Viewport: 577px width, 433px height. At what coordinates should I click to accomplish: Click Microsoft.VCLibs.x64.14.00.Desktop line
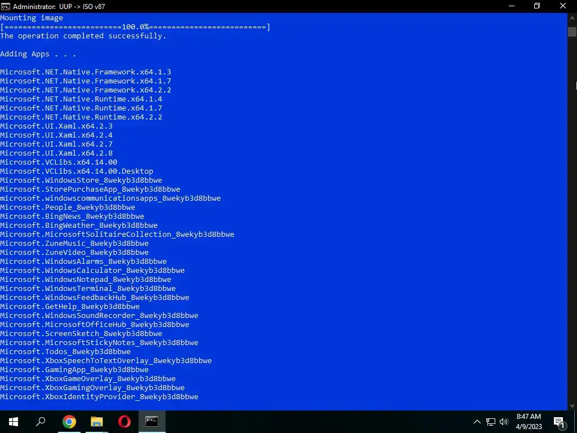point(77,171)
